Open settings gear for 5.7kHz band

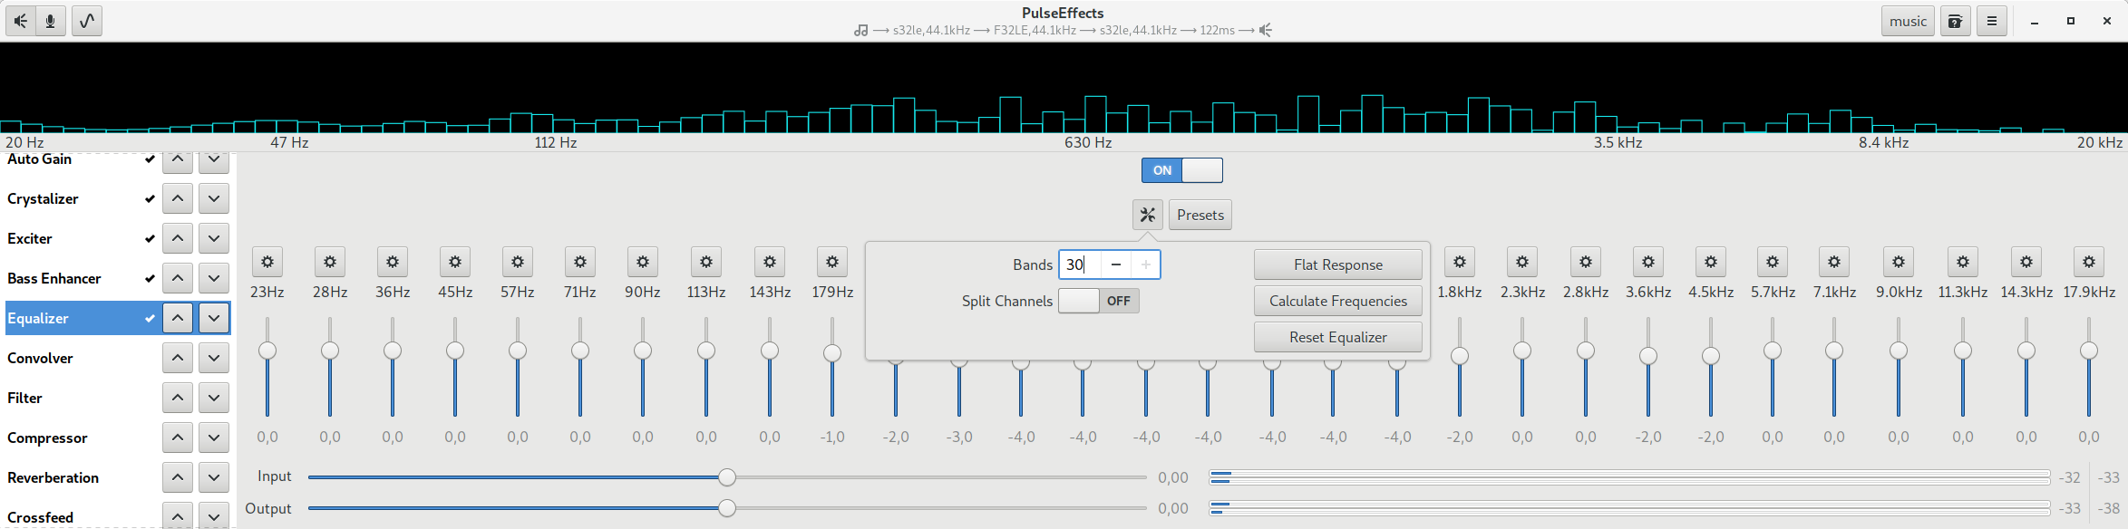(1773, 262)
